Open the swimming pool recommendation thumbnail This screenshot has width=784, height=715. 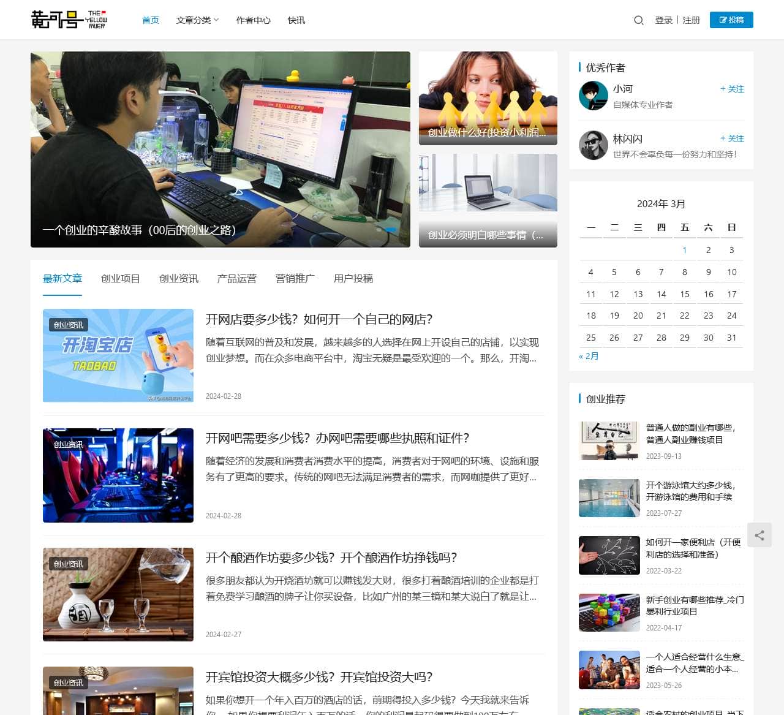pos(609,498)
